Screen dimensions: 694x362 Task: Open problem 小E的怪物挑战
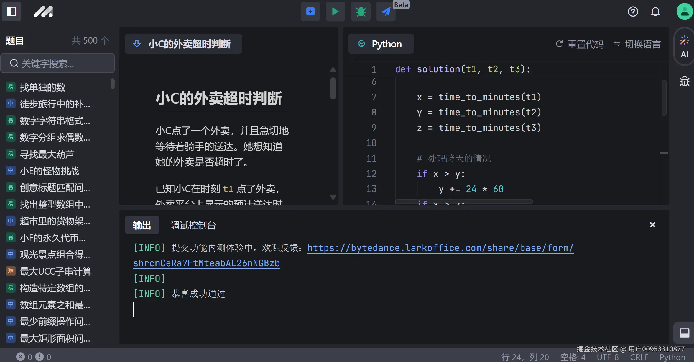click(x=49, y=171)
